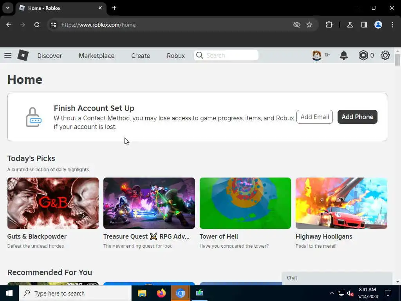Click the Add Email button

click(x=314, y=117)
